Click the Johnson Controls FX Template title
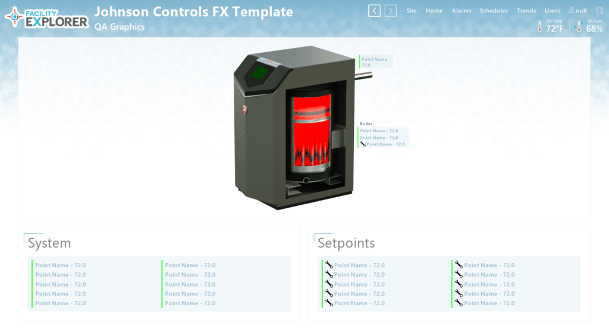609x330 pixels. (194, 12)
